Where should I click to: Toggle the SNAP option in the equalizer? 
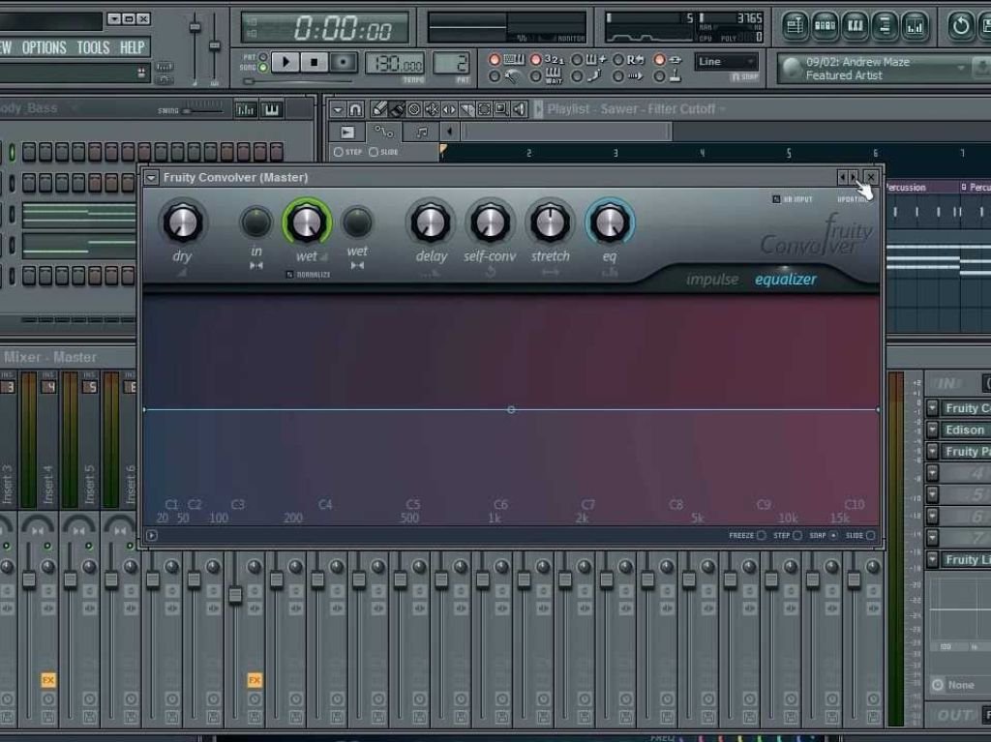tap(833, 535)
